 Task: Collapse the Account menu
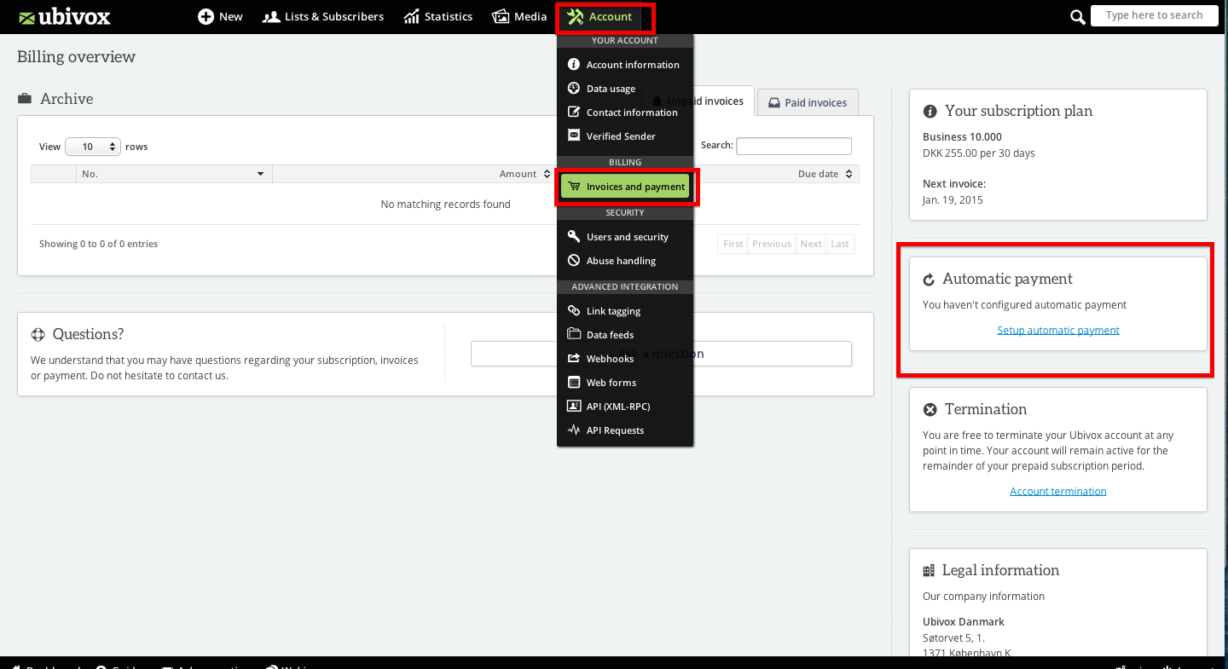[600, 16]
